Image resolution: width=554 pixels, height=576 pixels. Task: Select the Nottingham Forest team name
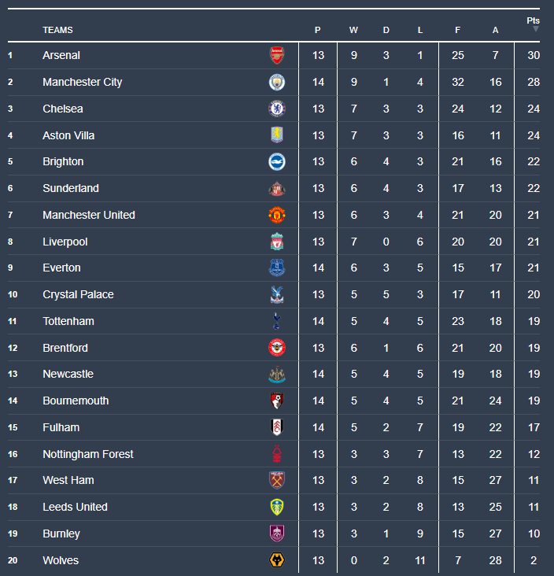click(88, 454)
